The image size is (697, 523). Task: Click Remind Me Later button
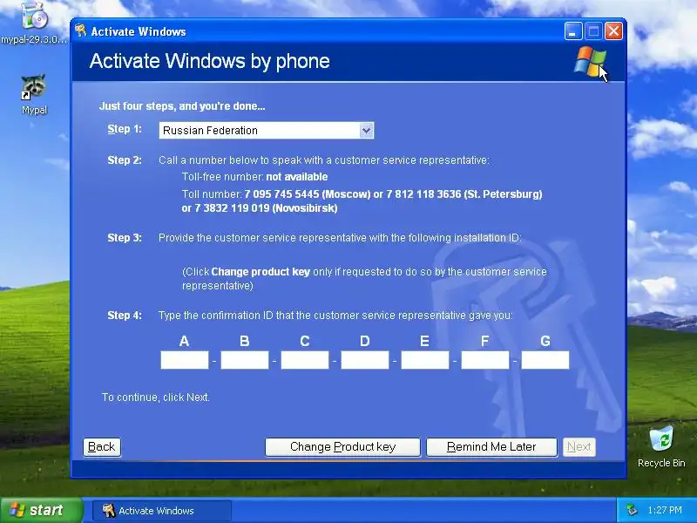tap(491, 447)
